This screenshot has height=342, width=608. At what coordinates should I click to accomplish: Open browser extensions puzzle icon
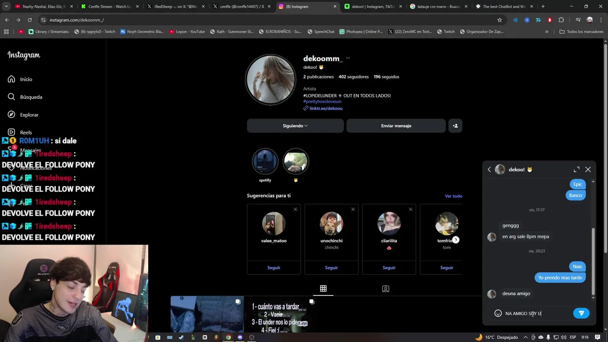[x=561, y=20]
